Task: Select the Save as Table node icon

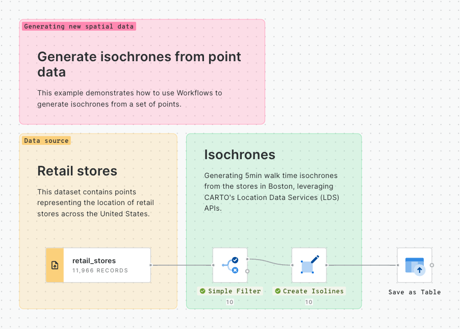Action: (414, 265)
